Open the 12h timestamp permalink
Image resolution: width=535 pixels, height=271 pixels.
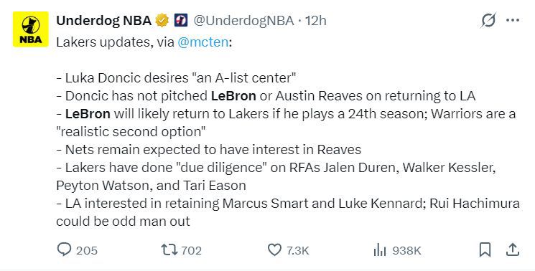tap(315, 21)
